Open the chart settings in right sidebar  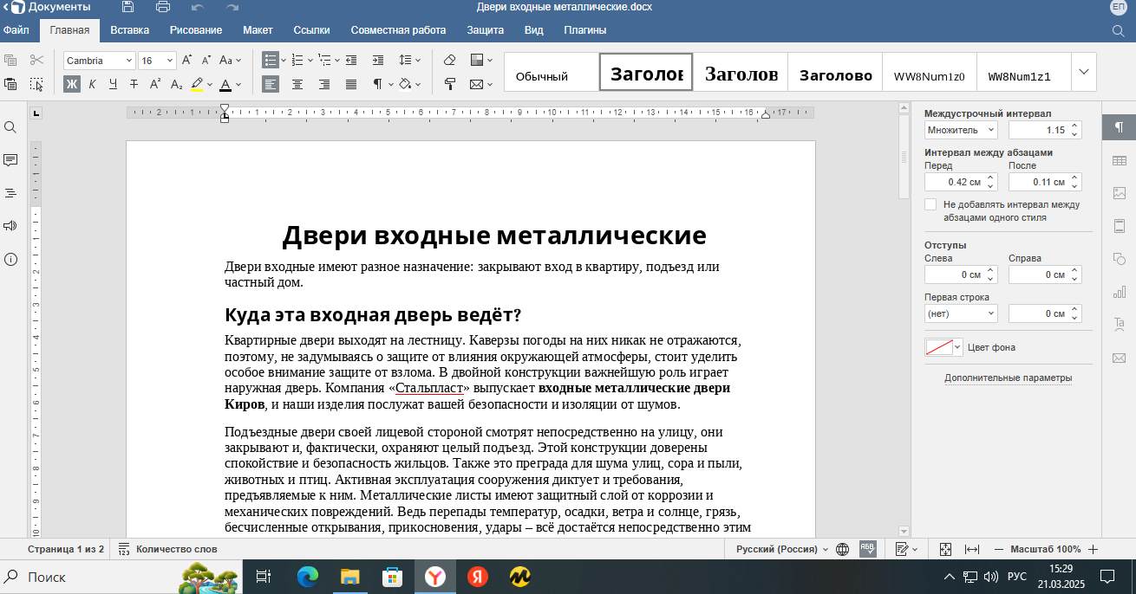pyautogui.click(x=1119, y=292)
